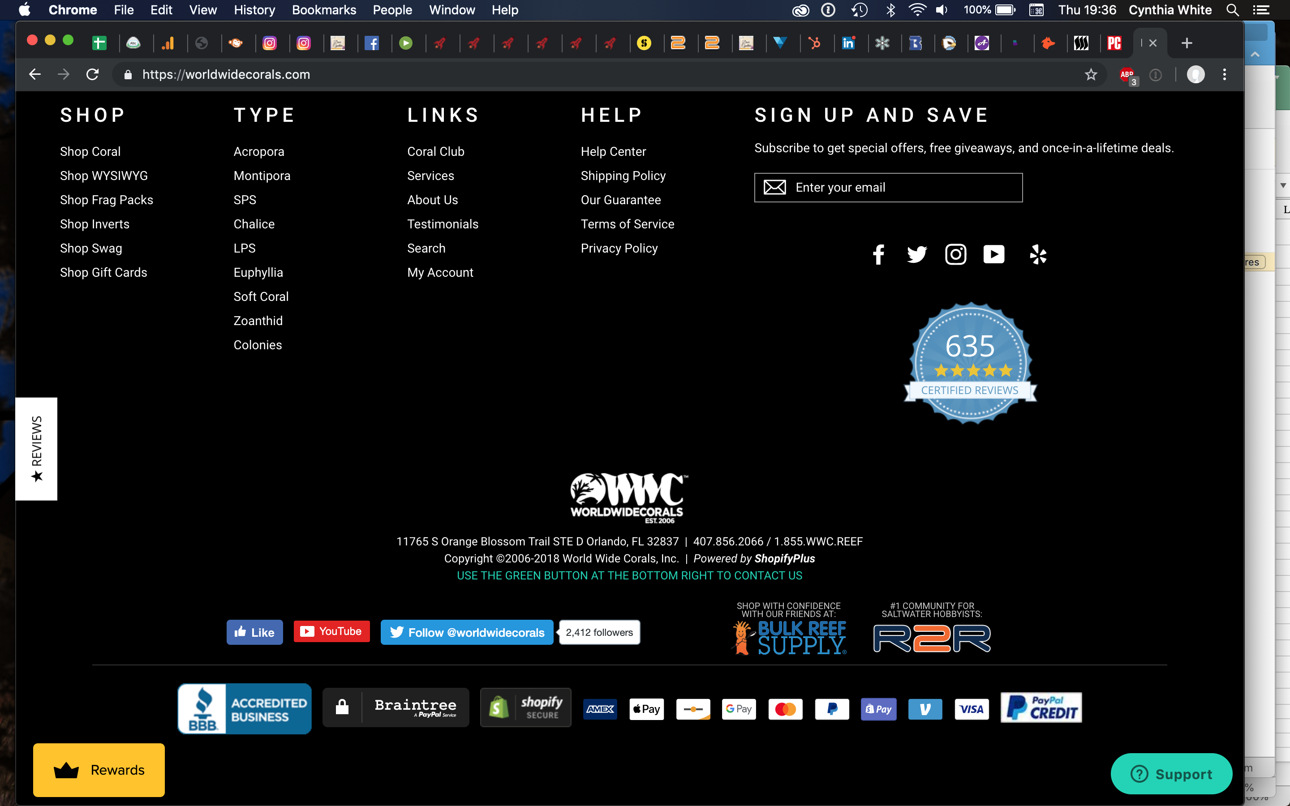Image resolution: width=1290 pixels, height=806 pixels.
Task: Click the Euphyllia type link
Action: 258,272
